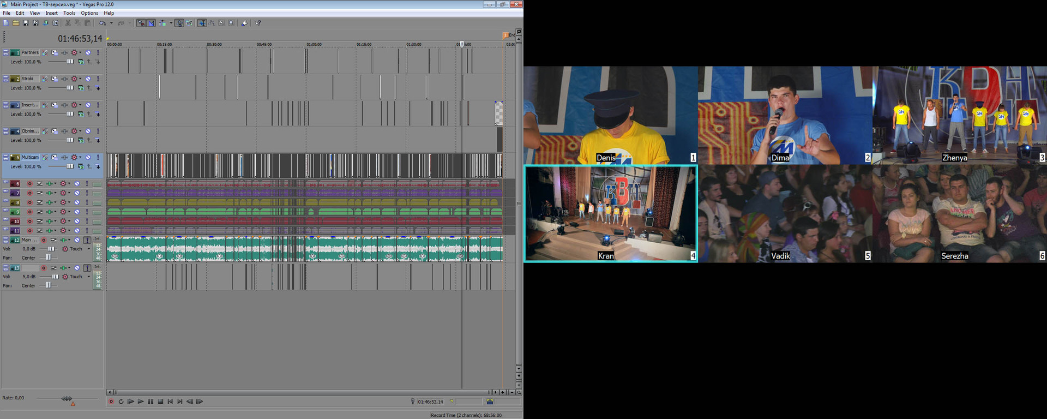Click the Render As toolbar icon

(x=46, y=23)
